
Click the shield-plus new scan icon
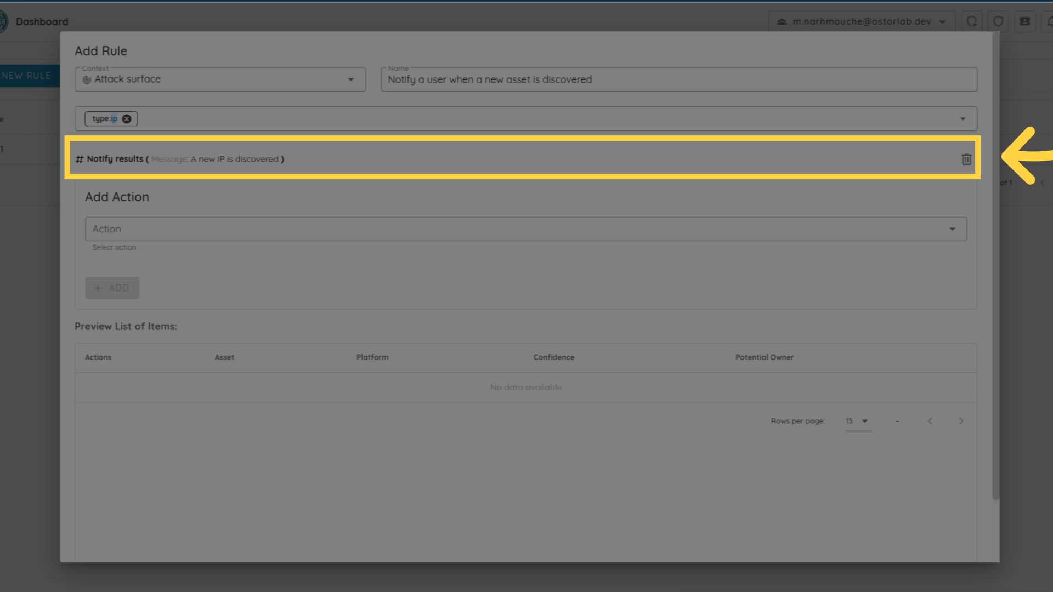(x=971, y=21)
